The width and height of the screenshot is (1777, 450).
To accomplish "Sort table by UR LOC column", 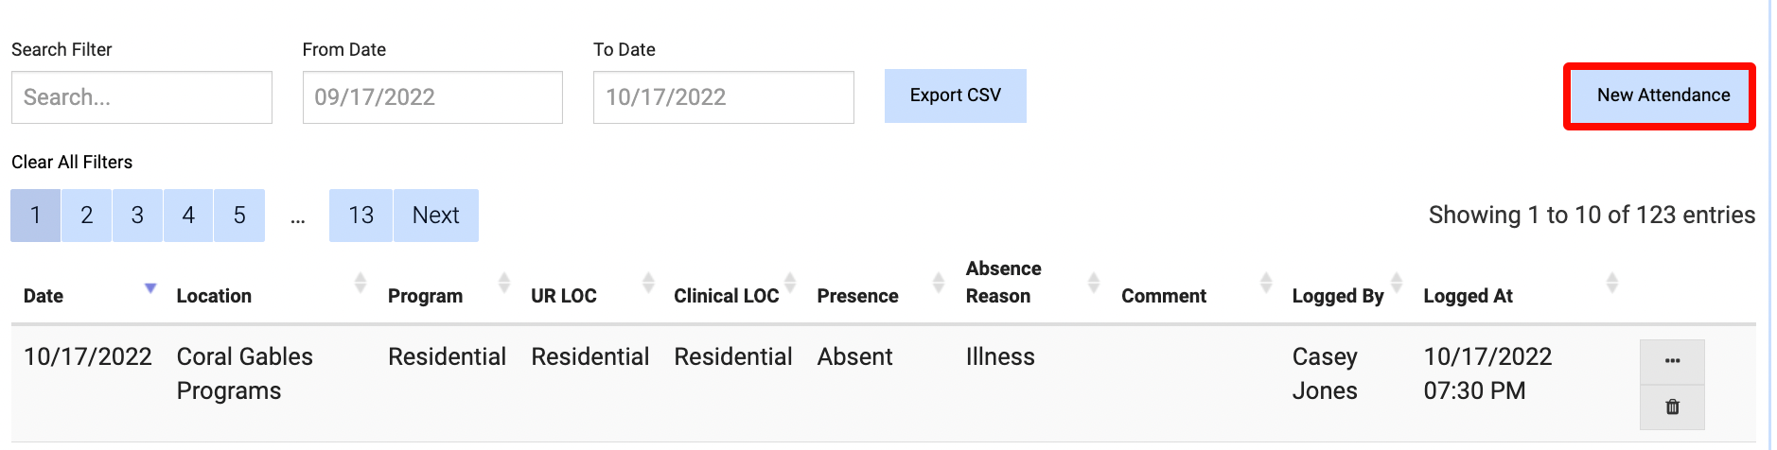I will click(648, 283).
